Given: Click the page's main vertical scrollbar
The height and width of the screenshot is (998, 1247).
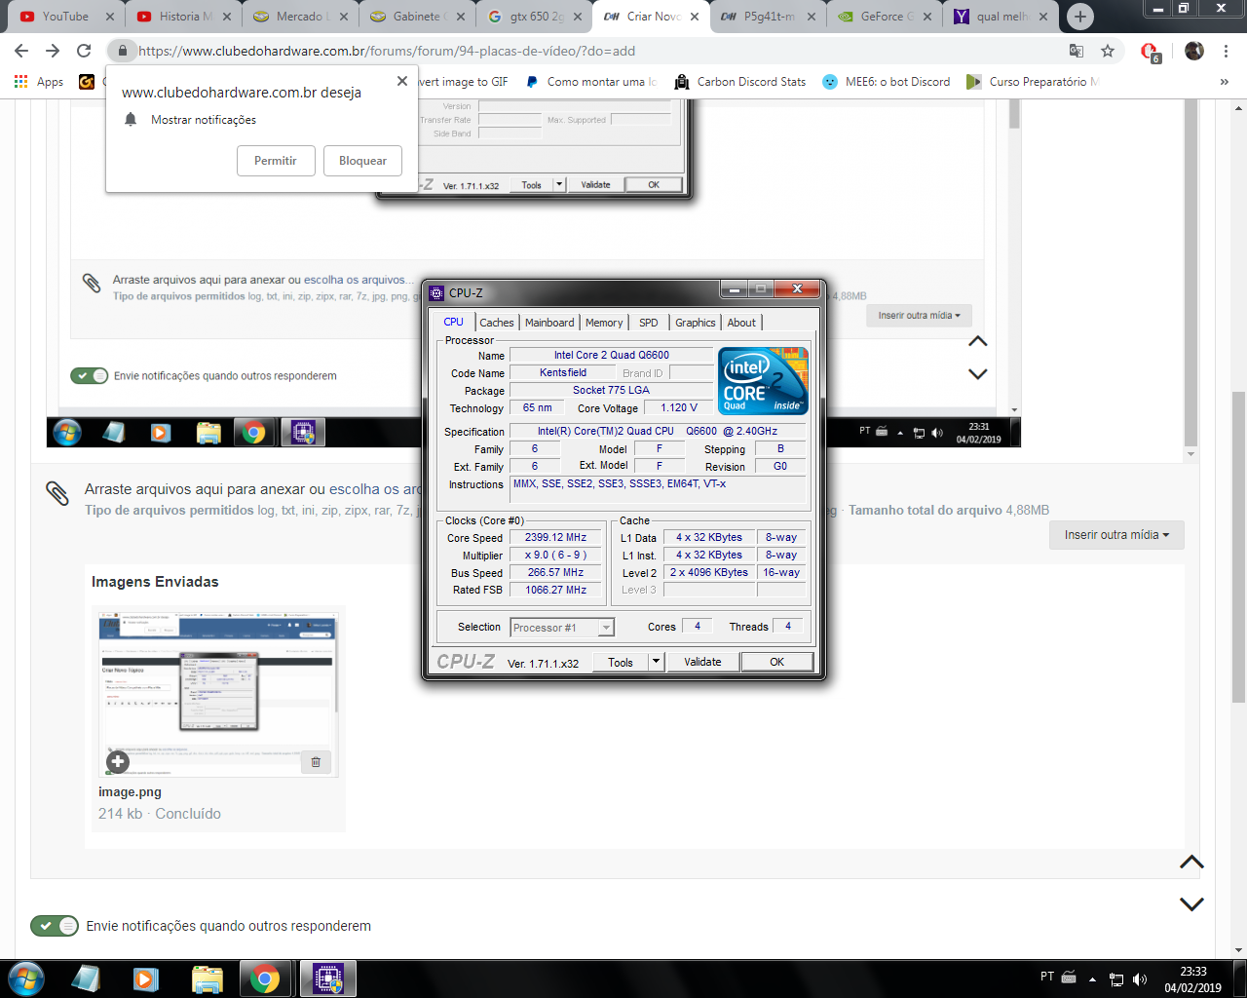Looking at the screenshot, I should pos(1238,546).
